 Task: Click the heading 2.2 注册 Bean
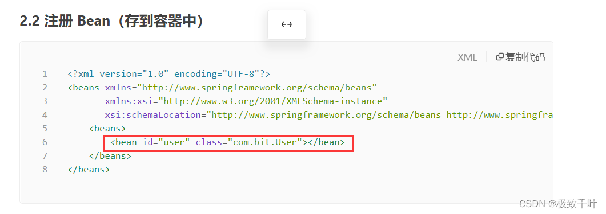coord(112,22)
